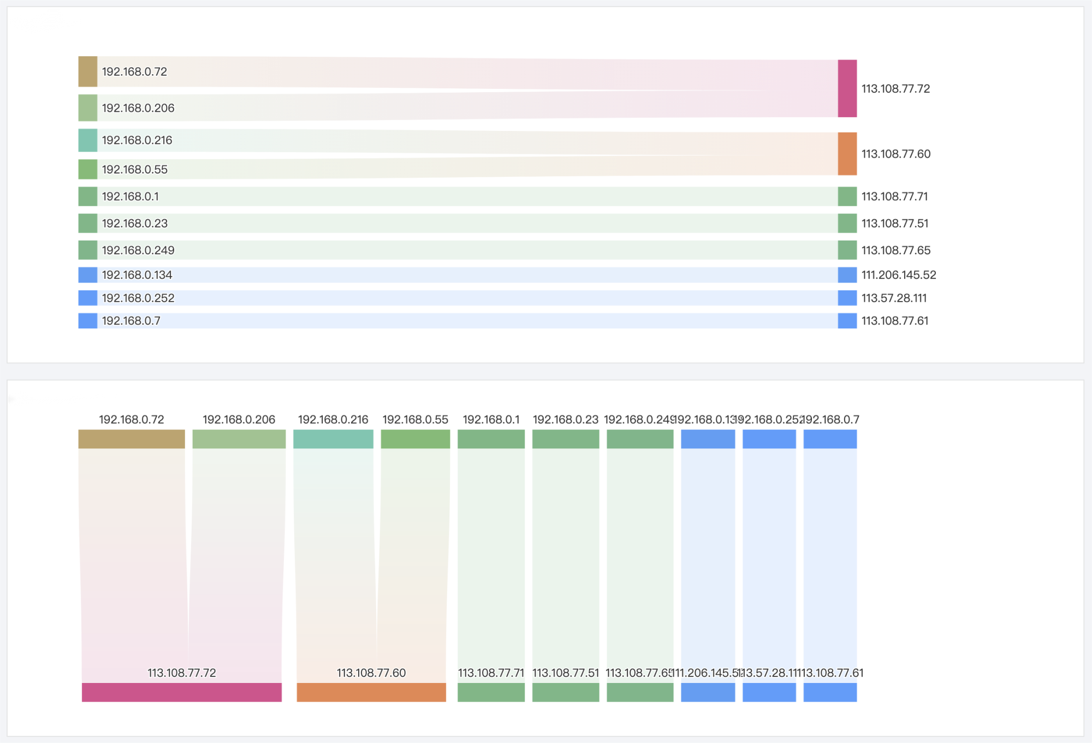Screen dimensions: 1092x743
Task: Click blue 192.168.0.7 source node in horizontal chart
Action: (x=87, y=321)
